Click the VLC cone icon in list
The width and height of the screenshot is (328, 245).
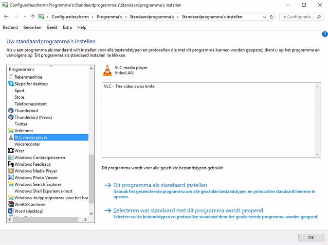point(11,138)
